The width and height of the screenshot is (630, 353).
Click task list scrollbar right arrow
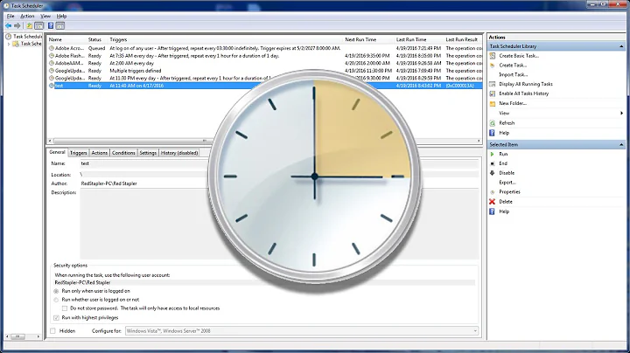[x=479, y=141]
